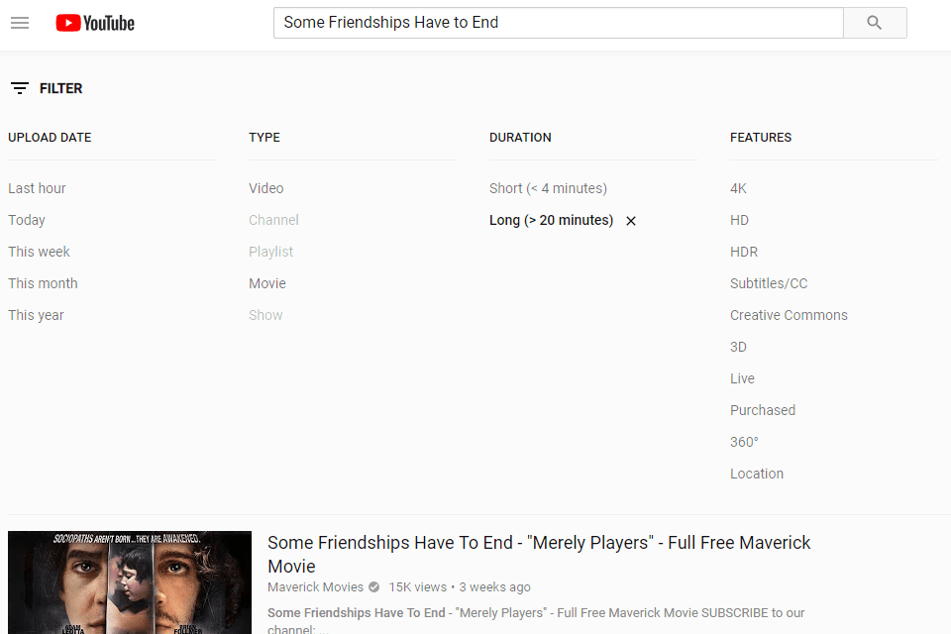
Task: Apply the Live feature filter
Action: tap(742, 378)
